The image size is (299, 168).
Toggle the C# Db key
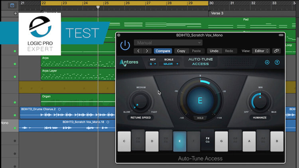point(138,140)
